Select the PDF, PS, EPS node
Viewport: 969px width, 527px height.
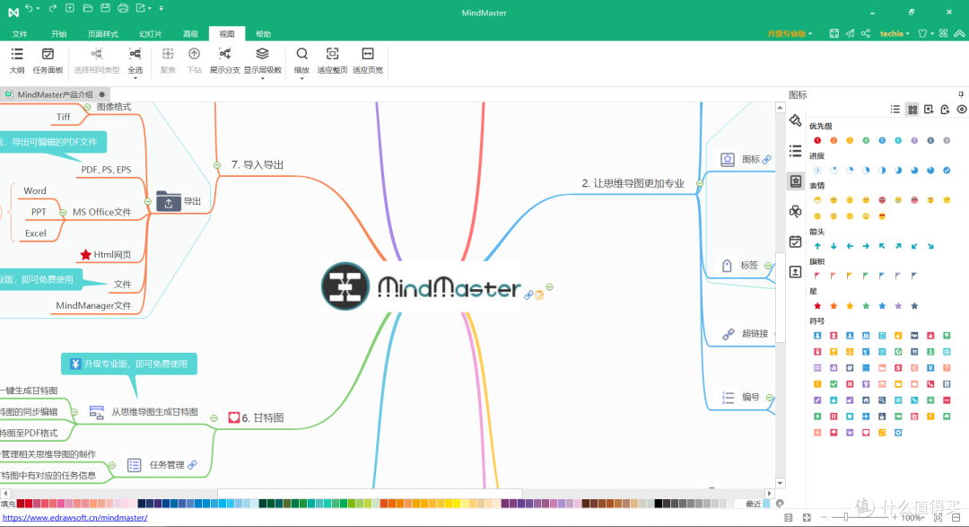pos(106,170)
